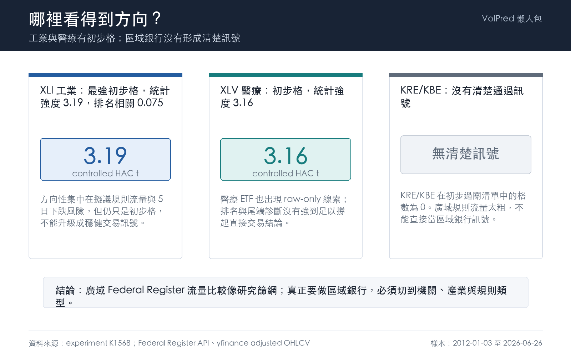Click the 3.16 controlled HAC t box
Viewport: 571px width, 357px height.
click(285, 159)
